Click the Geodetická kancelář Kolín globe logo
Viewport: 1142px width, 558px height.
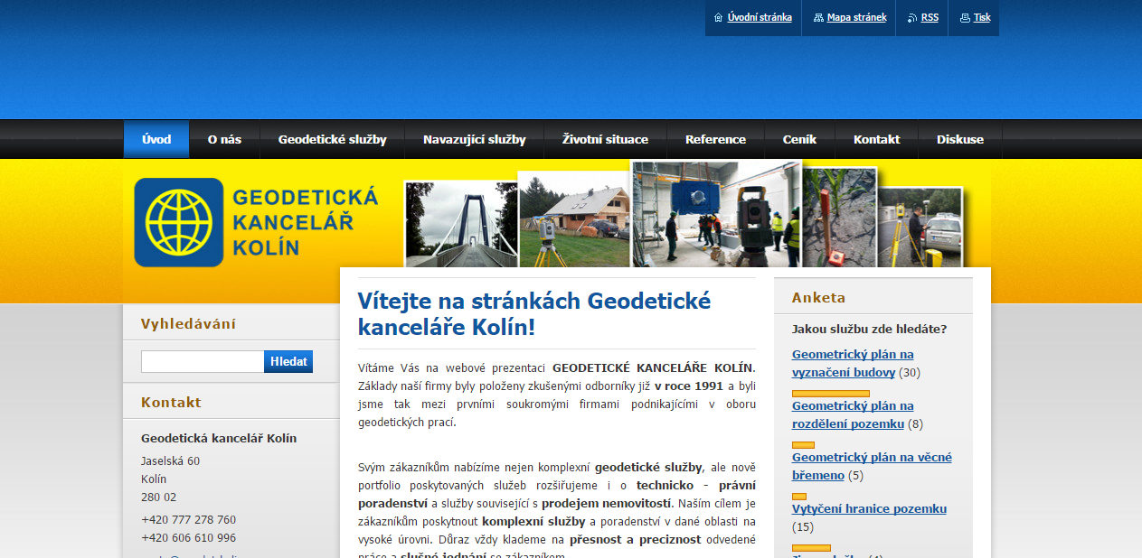pyautogui.click(x=179, y=222)
